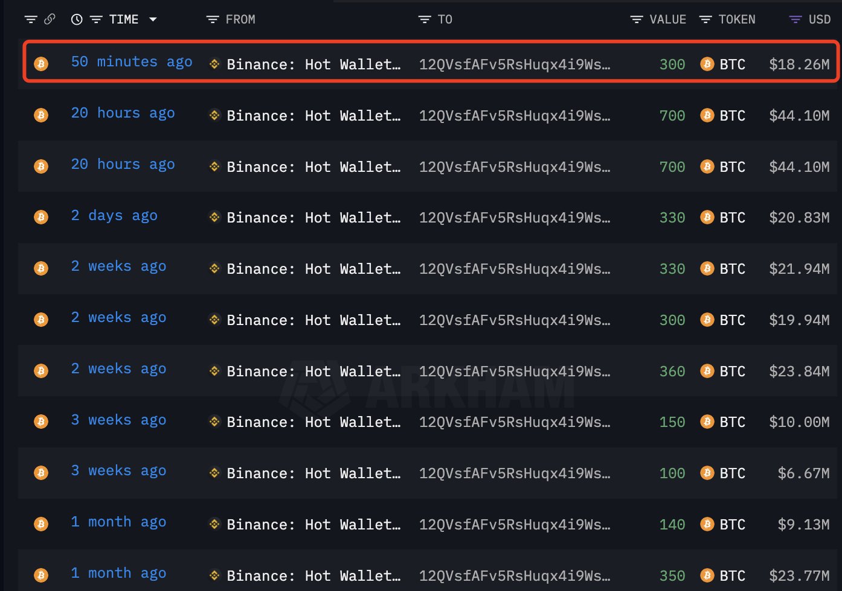Click the TO column header label

(445, 19)
